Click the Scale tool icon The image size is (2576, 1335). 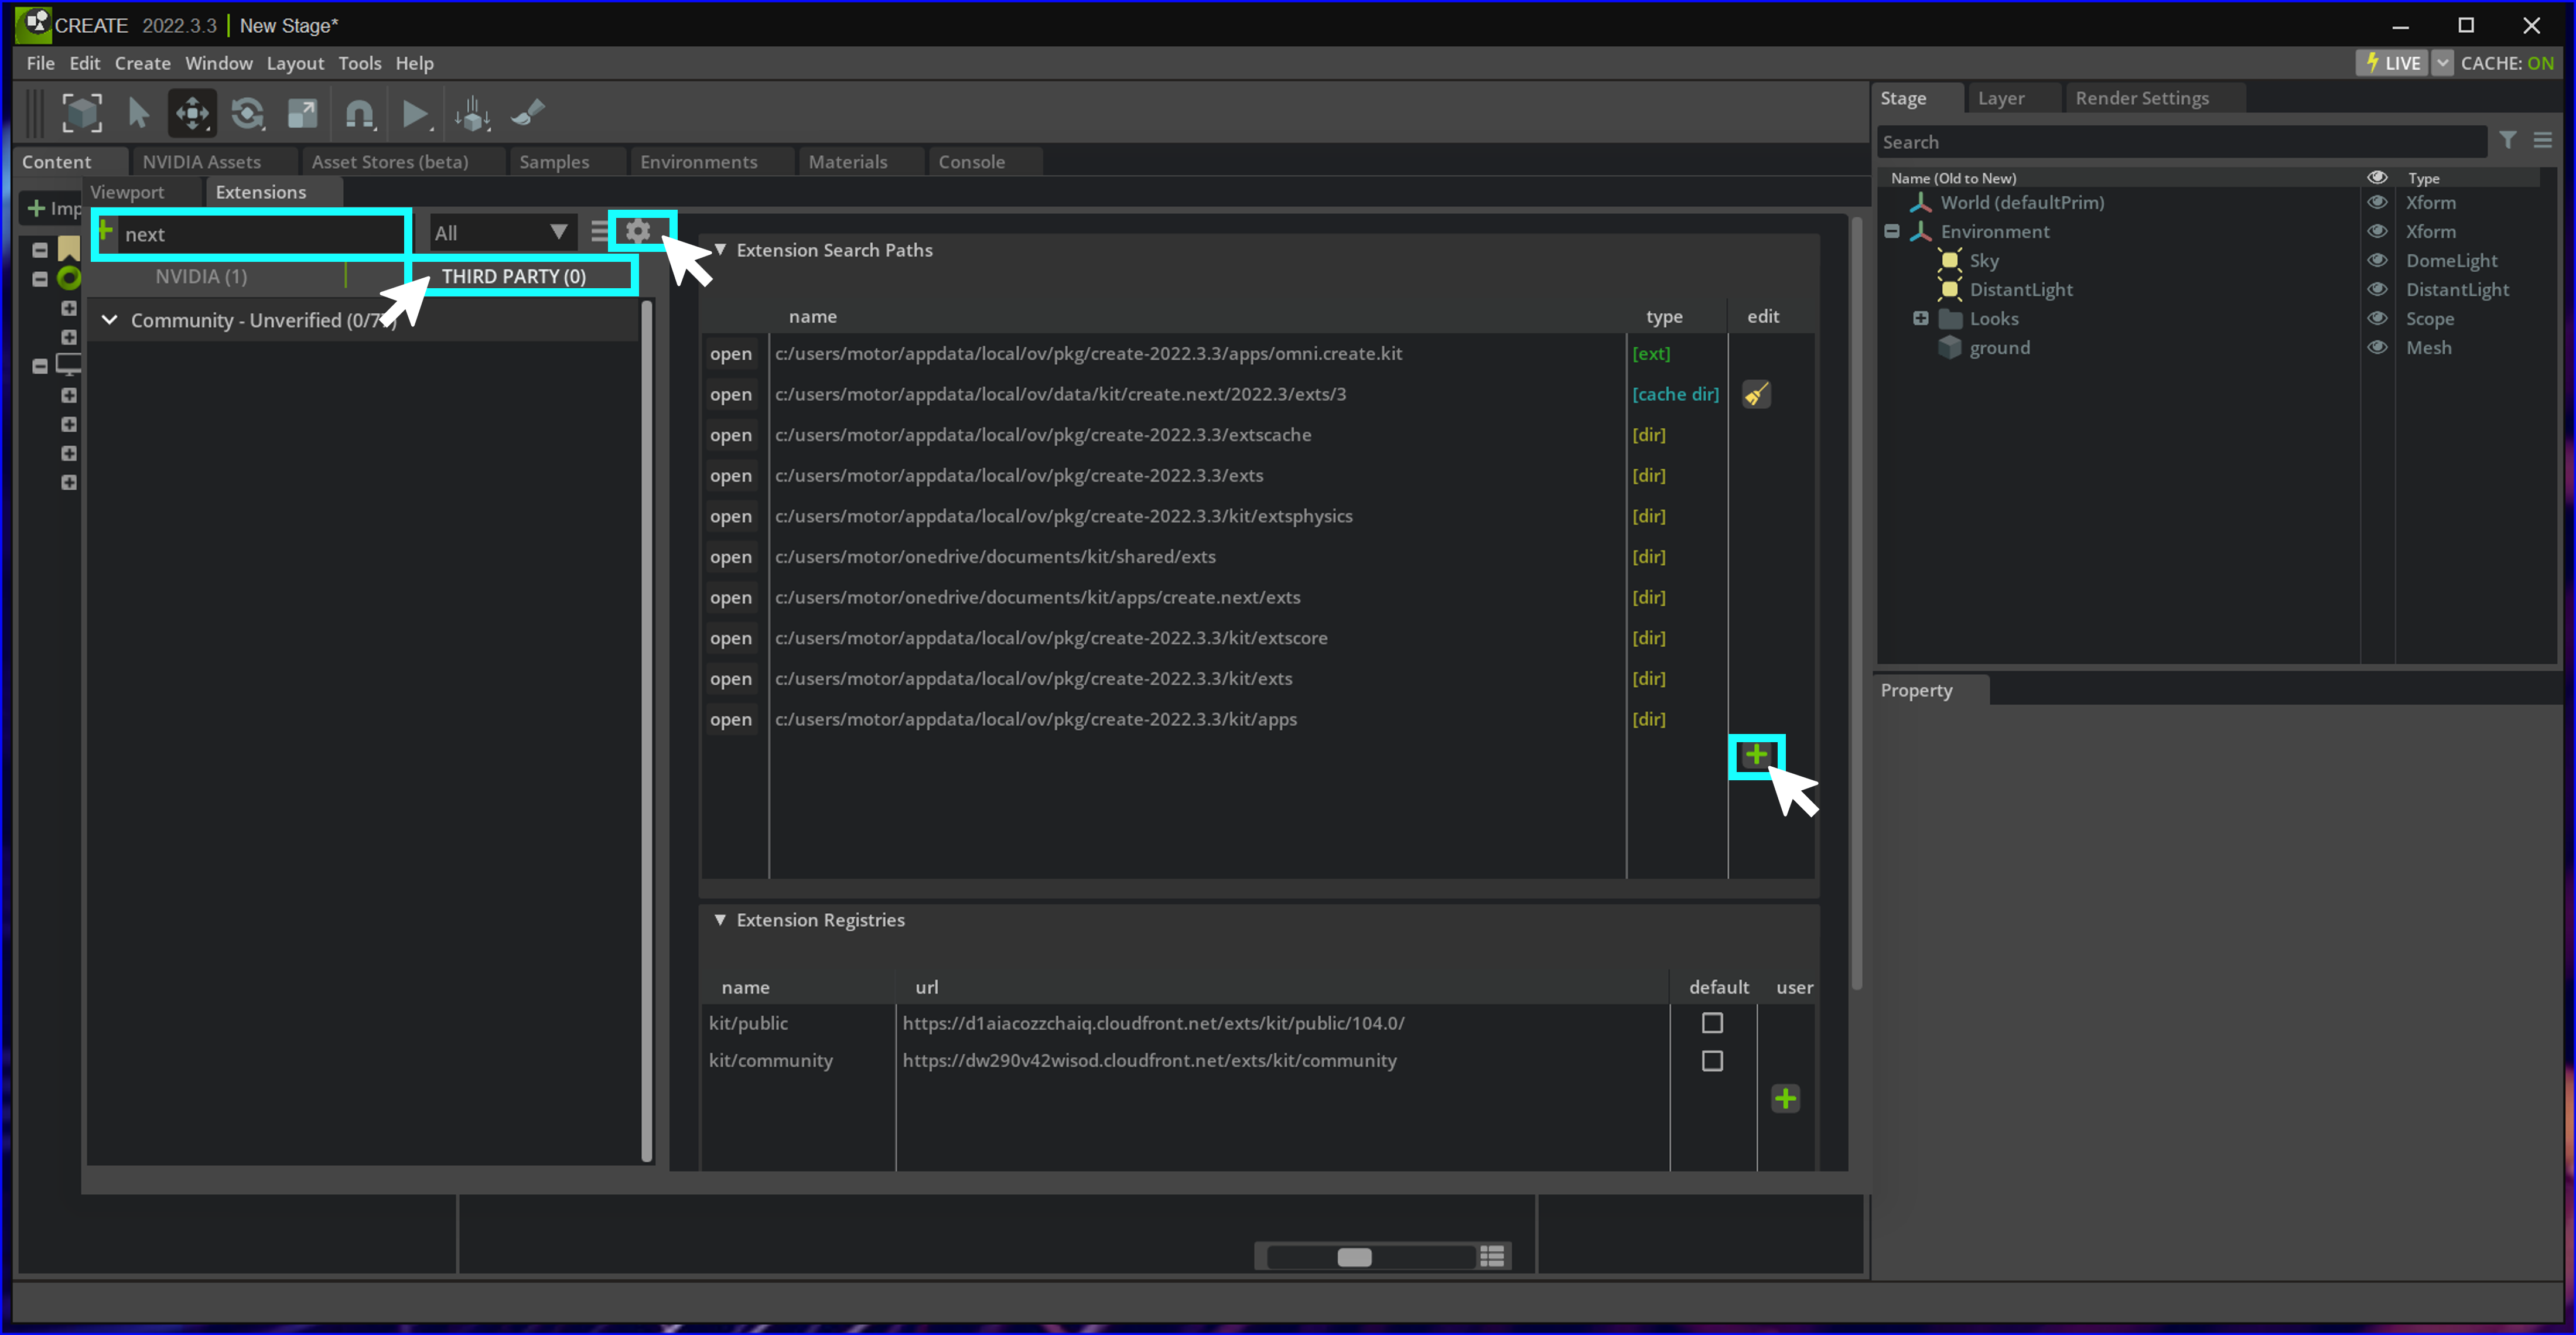click(x=302, y=114)
